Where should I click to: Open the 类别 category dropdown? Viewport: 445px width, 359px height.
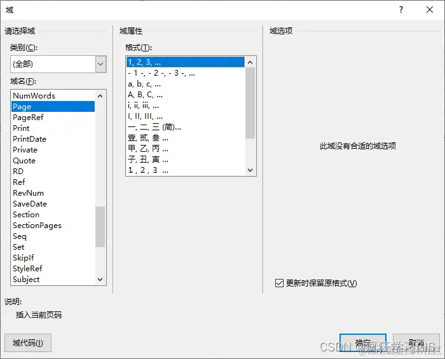[100, 64]
